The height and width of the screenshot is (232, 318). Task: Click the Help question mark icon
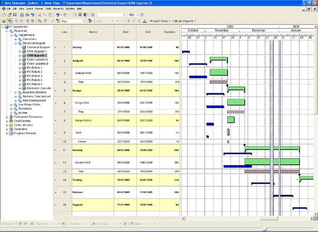tap(141, 15)
